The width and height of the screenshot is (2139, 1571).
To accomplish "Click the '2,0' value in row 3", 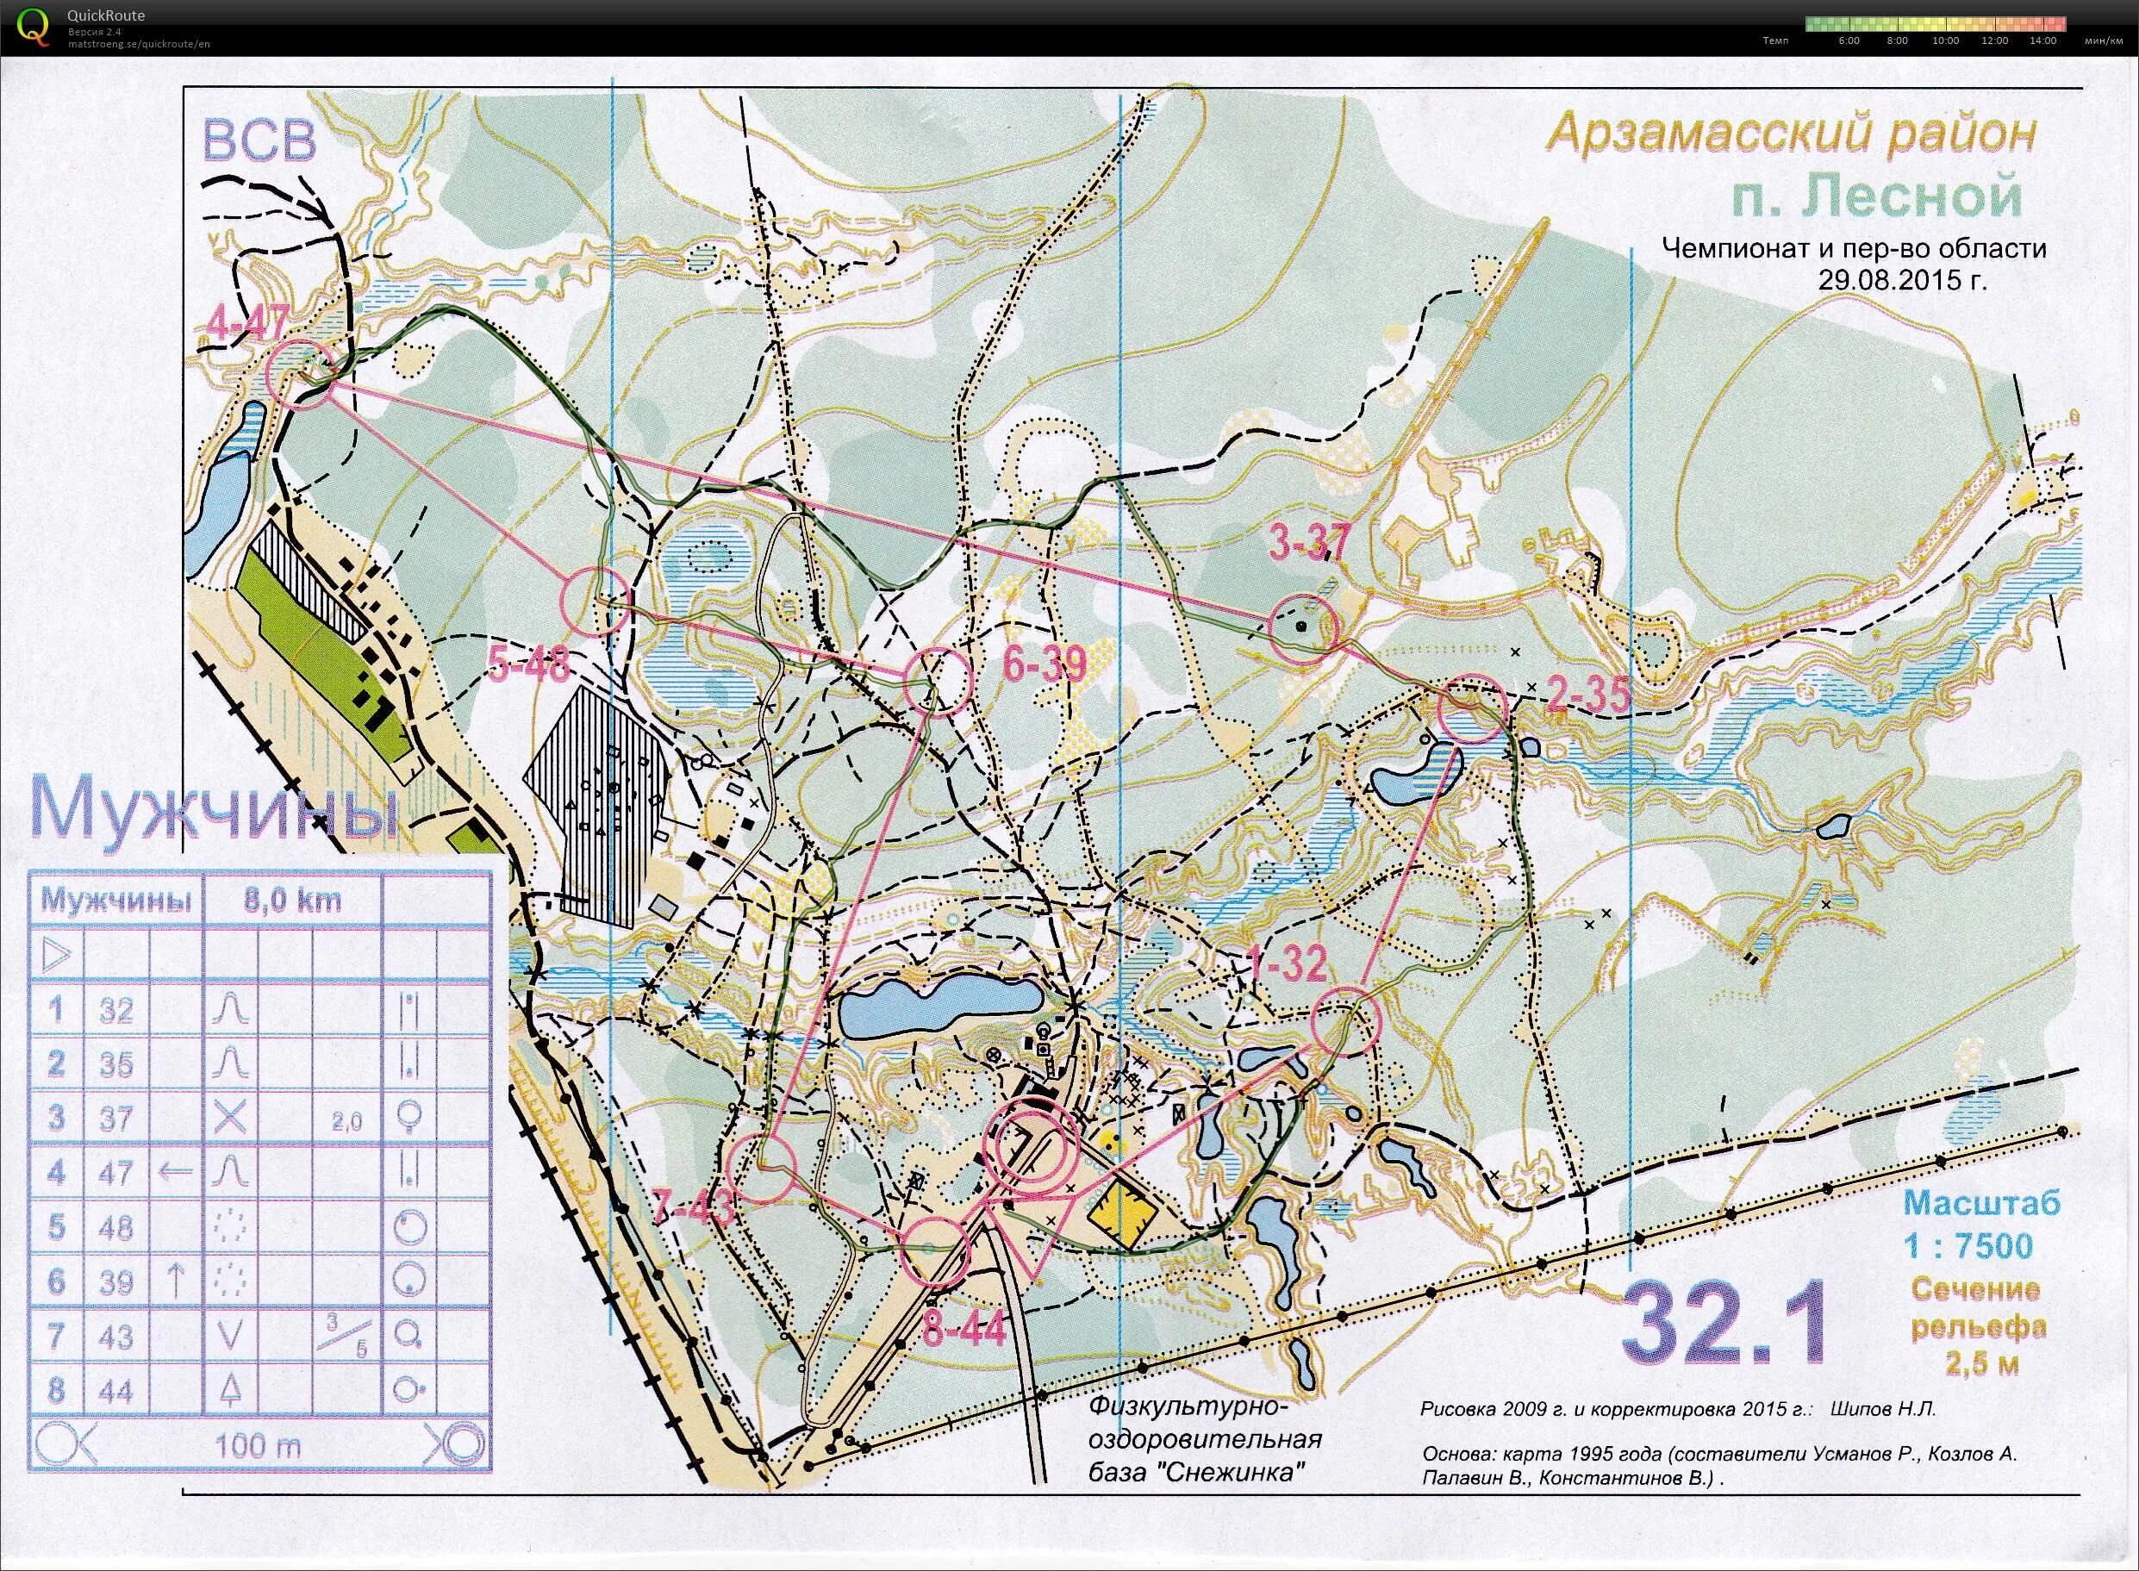I will (x=347, y=1122).
